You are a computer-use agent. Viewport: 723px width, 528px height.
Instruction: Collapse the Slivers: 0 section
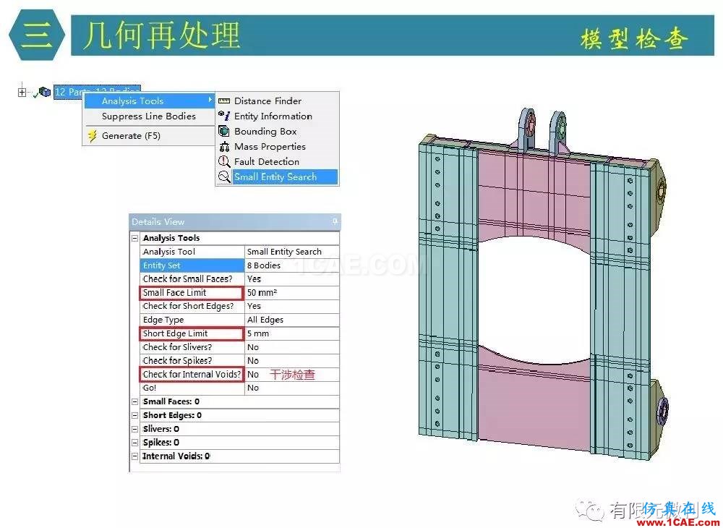click(x=135, y=430)
